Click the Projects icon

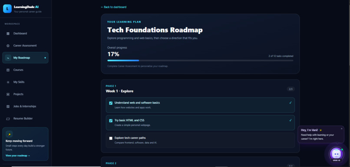(8, 94)
